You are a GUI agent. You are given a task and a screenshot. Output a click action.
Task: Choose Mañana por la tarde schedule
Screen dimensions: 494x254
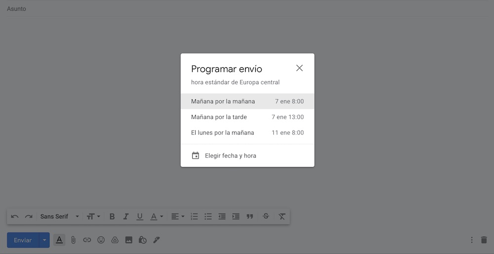[x=247, y=117]
